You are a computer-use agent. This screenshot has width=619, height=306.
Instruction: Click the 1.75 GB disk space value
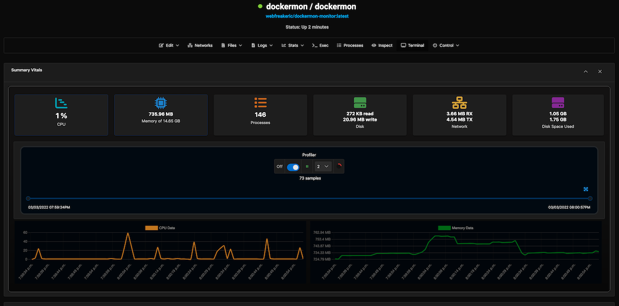558,120
